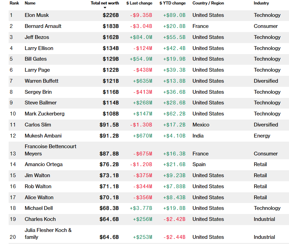The height and width of the screenshot is (244, 289).
Task: Sort table by Rank column header
Action: pos(14,3)
